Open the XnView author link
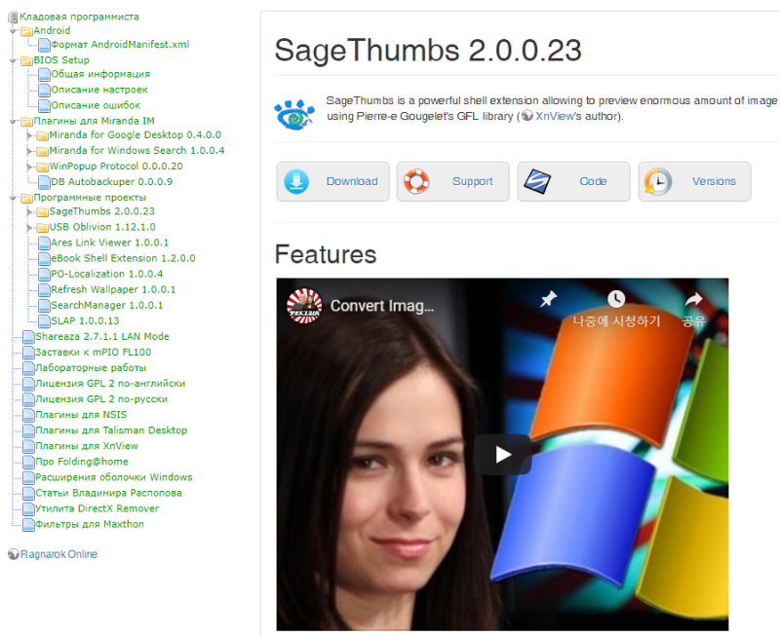780x637 pixels. tap(554, 116)
